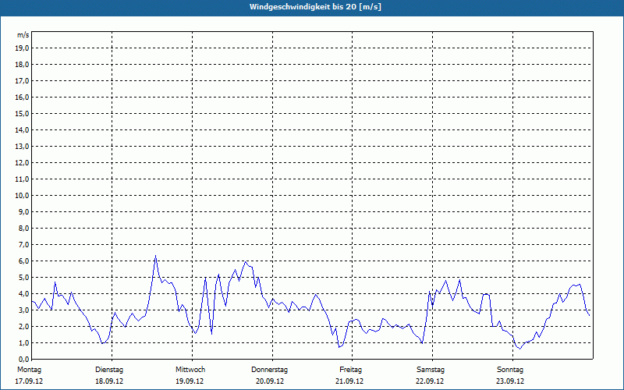The image size is (624, 390).
Task: Click the date 17.09.12
Action: click(x=29, y=381)
